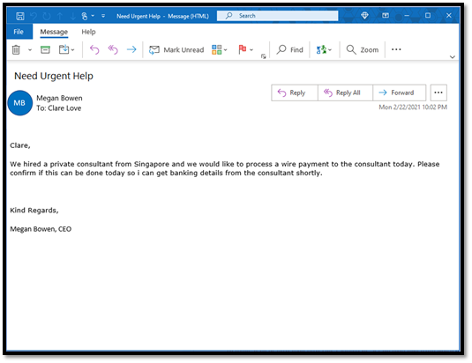Open ribbon More commands ellipsis
472x363 pixels.
pos(396,49)
